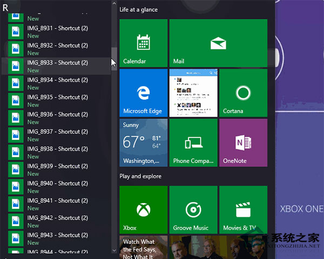Click the image icon beside IMG_8940 - Shortcut (2)
Screen dimensions: 324x259
(16, 187)
